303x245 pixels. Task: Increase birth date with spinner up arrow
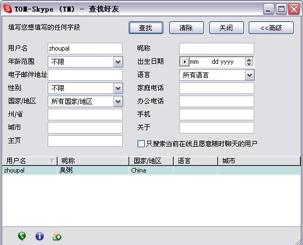pyautogui.click(x=249, y=60)
